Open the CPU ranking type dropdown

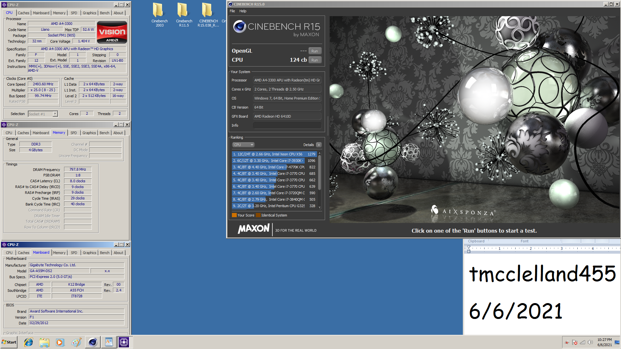(243, 145)
